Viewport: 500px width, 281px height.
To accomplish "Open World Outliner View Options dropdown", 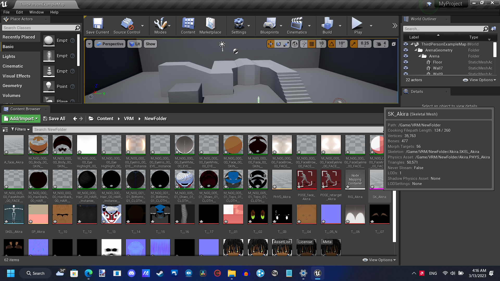I will coord(479,80).
